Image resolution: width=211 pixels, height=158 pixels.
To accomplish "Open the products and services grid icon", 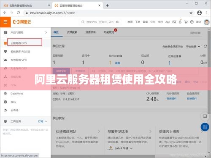I will coord(5,32).
